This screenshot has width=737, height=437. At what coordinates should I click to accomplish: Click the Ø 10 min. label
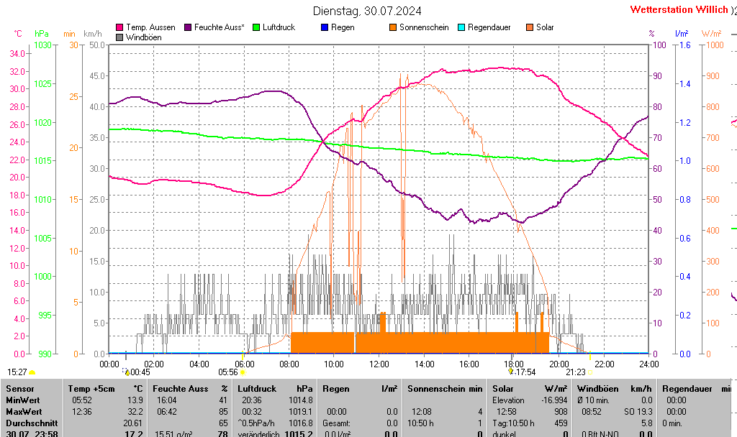point(593,400)
